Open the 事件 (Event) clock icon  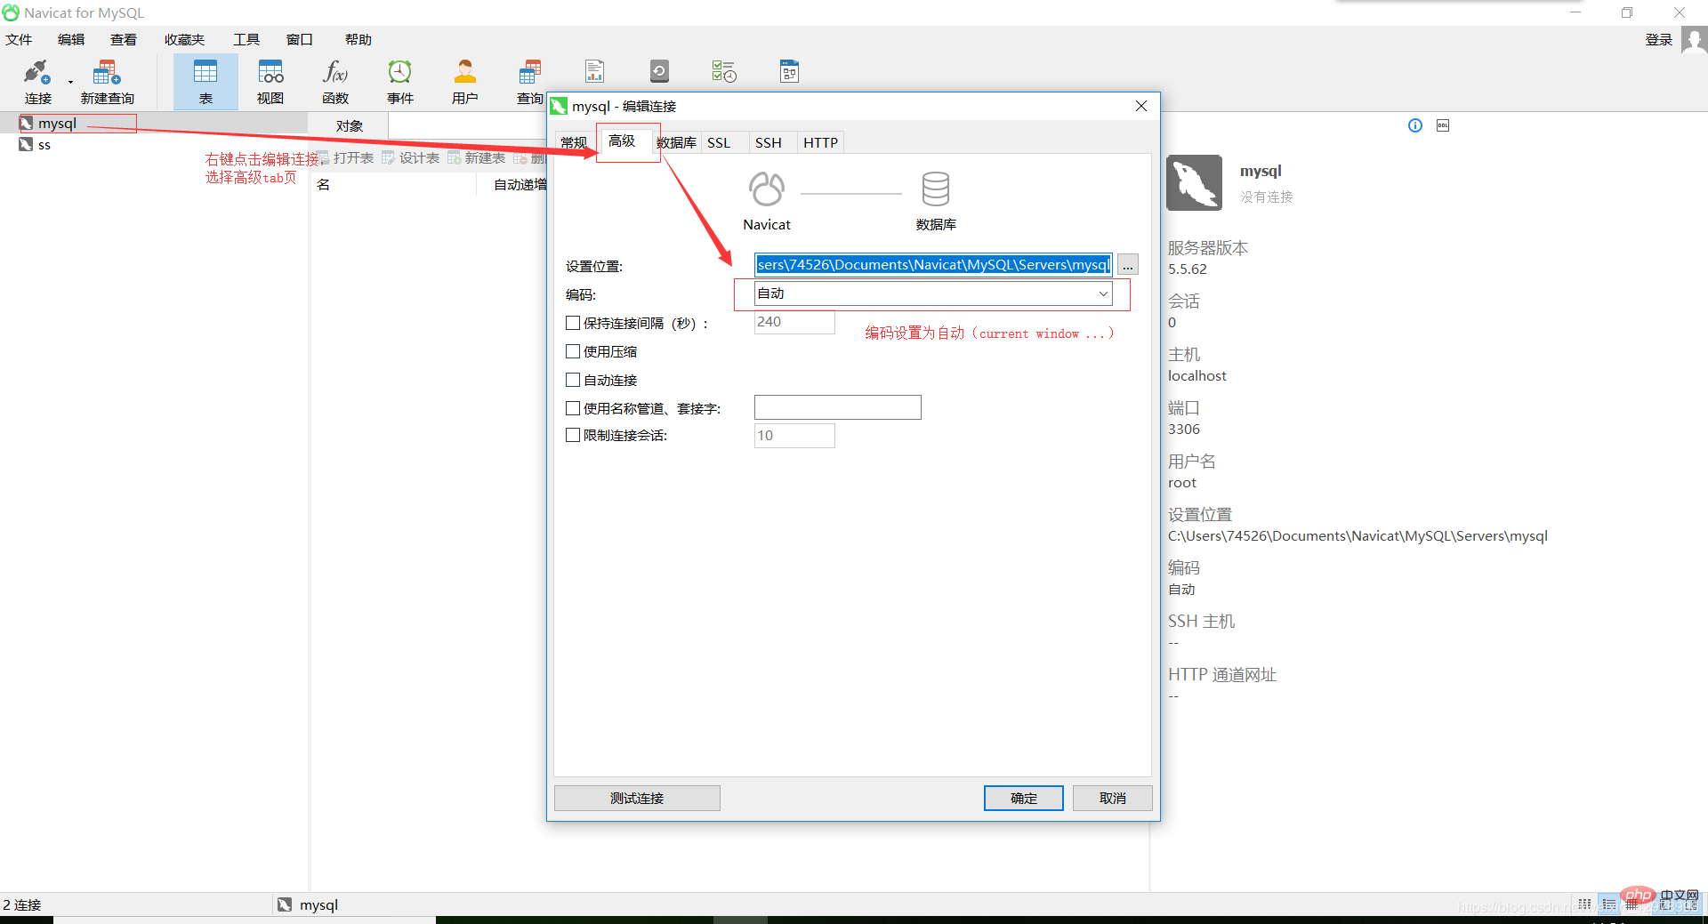coord(400,72)
